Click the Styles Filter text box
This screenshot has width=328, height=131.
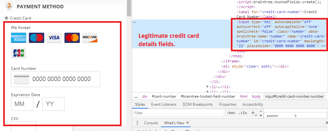coord(178,113)
